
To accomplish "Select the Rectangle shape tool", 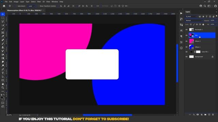I will [x=3, y=80].
